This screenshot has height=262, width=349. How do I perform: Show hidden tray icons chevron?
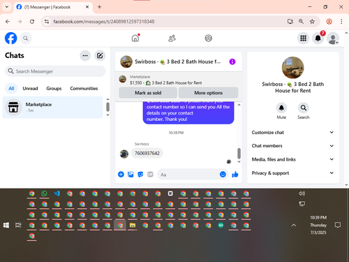(294, 225)
